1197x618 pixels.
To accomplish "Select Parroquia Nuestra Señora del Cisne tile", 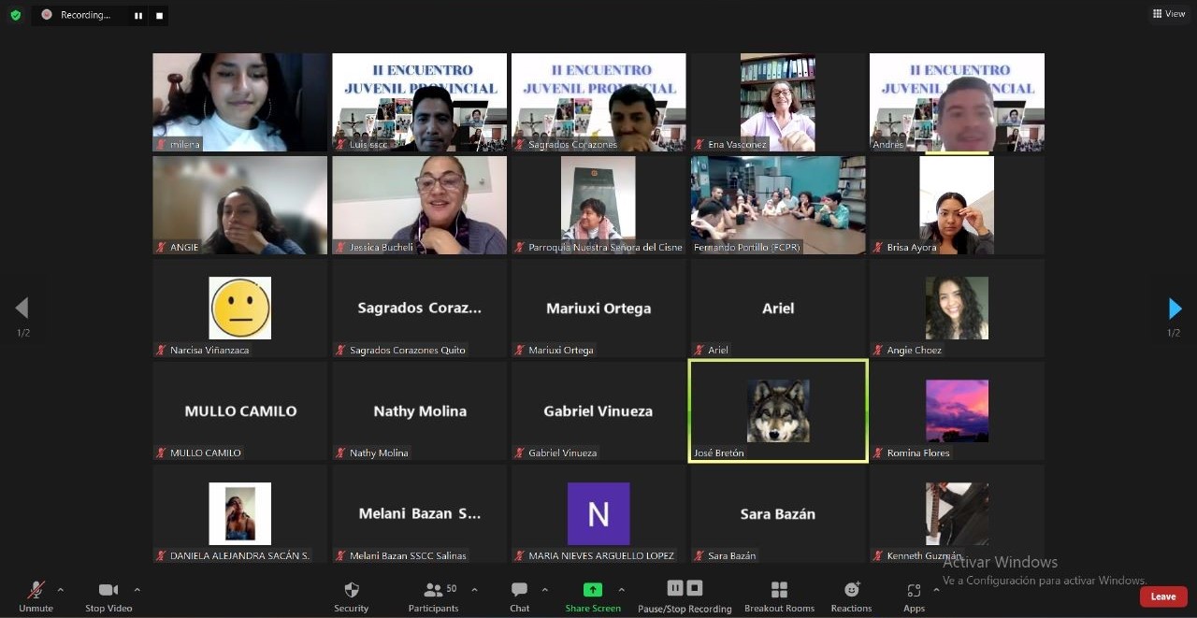I will (x=598, y=205).
